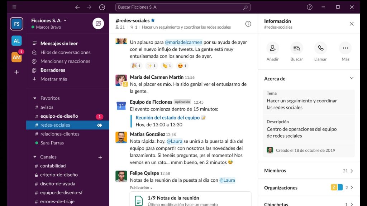
Task: Open the history clock icon
Action: 102,7
